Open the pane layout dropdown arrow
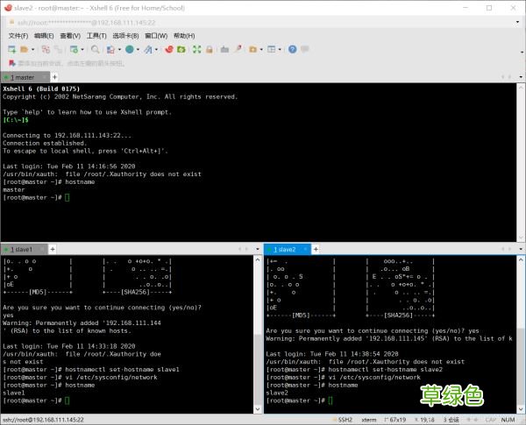 [x=280, y=50]
